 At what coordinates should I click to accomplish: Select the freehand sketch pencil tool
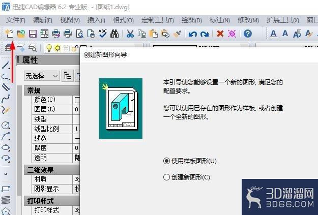6,110
